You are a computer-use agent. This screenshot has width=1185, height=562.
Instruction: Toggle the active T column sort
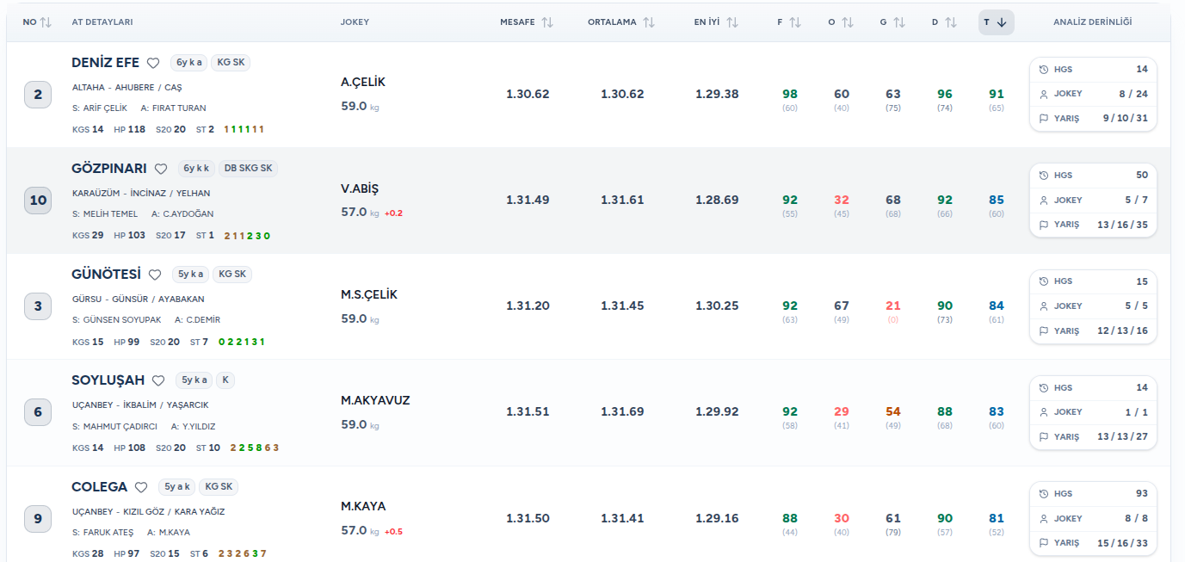[x=997, y=22]
